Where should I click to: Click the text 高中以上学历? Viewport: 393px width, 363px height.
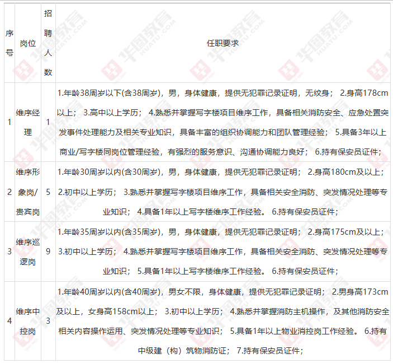point(113,113)
